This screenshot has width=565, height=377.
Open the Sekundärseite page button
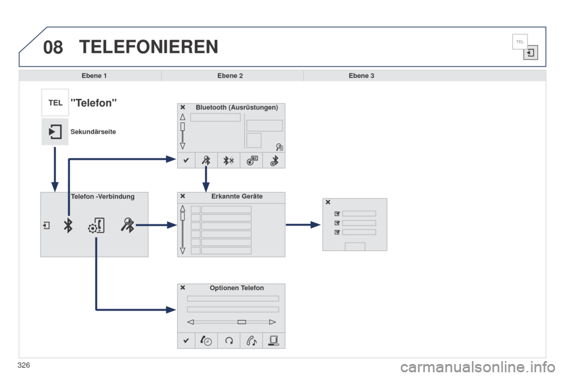point(55,132)
